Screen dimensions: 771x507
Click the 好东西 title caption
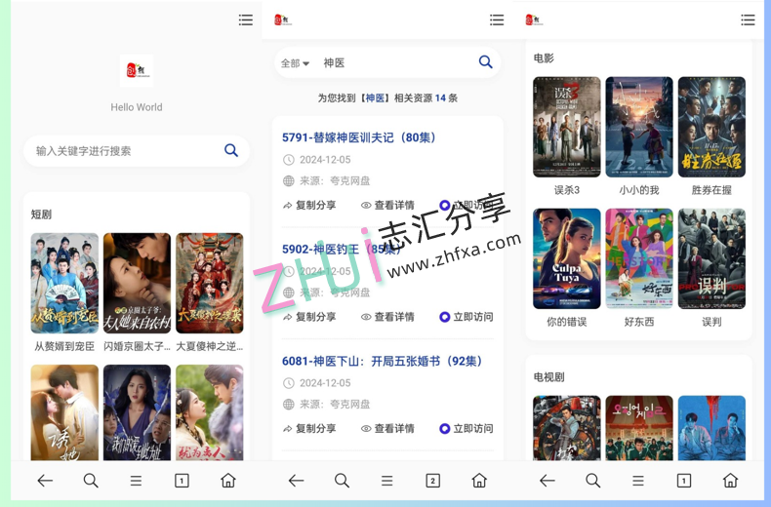click(x=639, y=322)
